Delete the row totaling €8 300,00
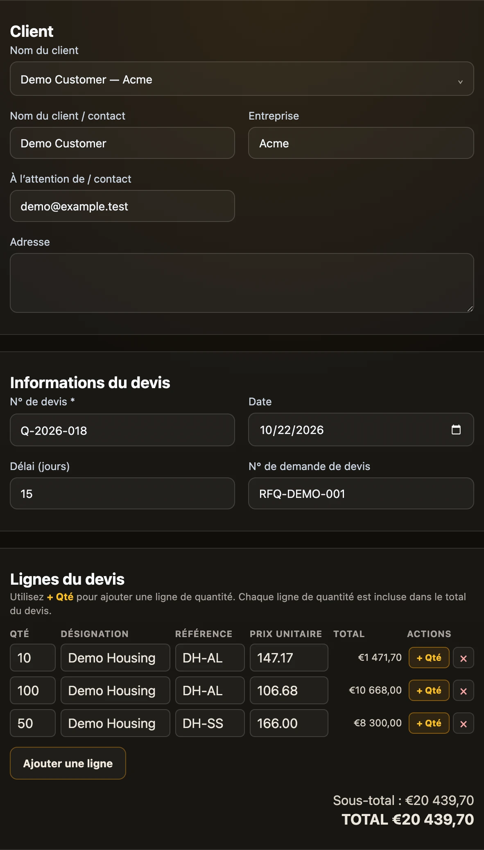The height and width of the screenshot is (850, 484). pos(464,723)
